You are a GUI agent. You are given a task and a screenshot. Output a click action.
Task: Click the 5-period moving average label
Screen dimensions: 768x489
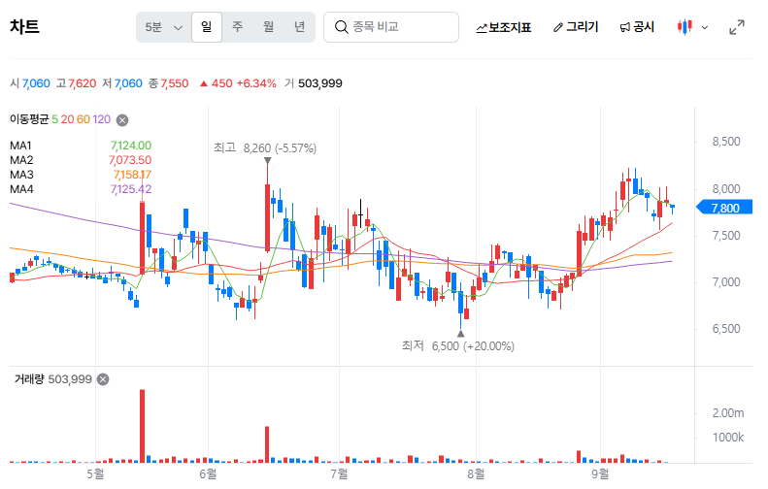[x=54, y=119]
